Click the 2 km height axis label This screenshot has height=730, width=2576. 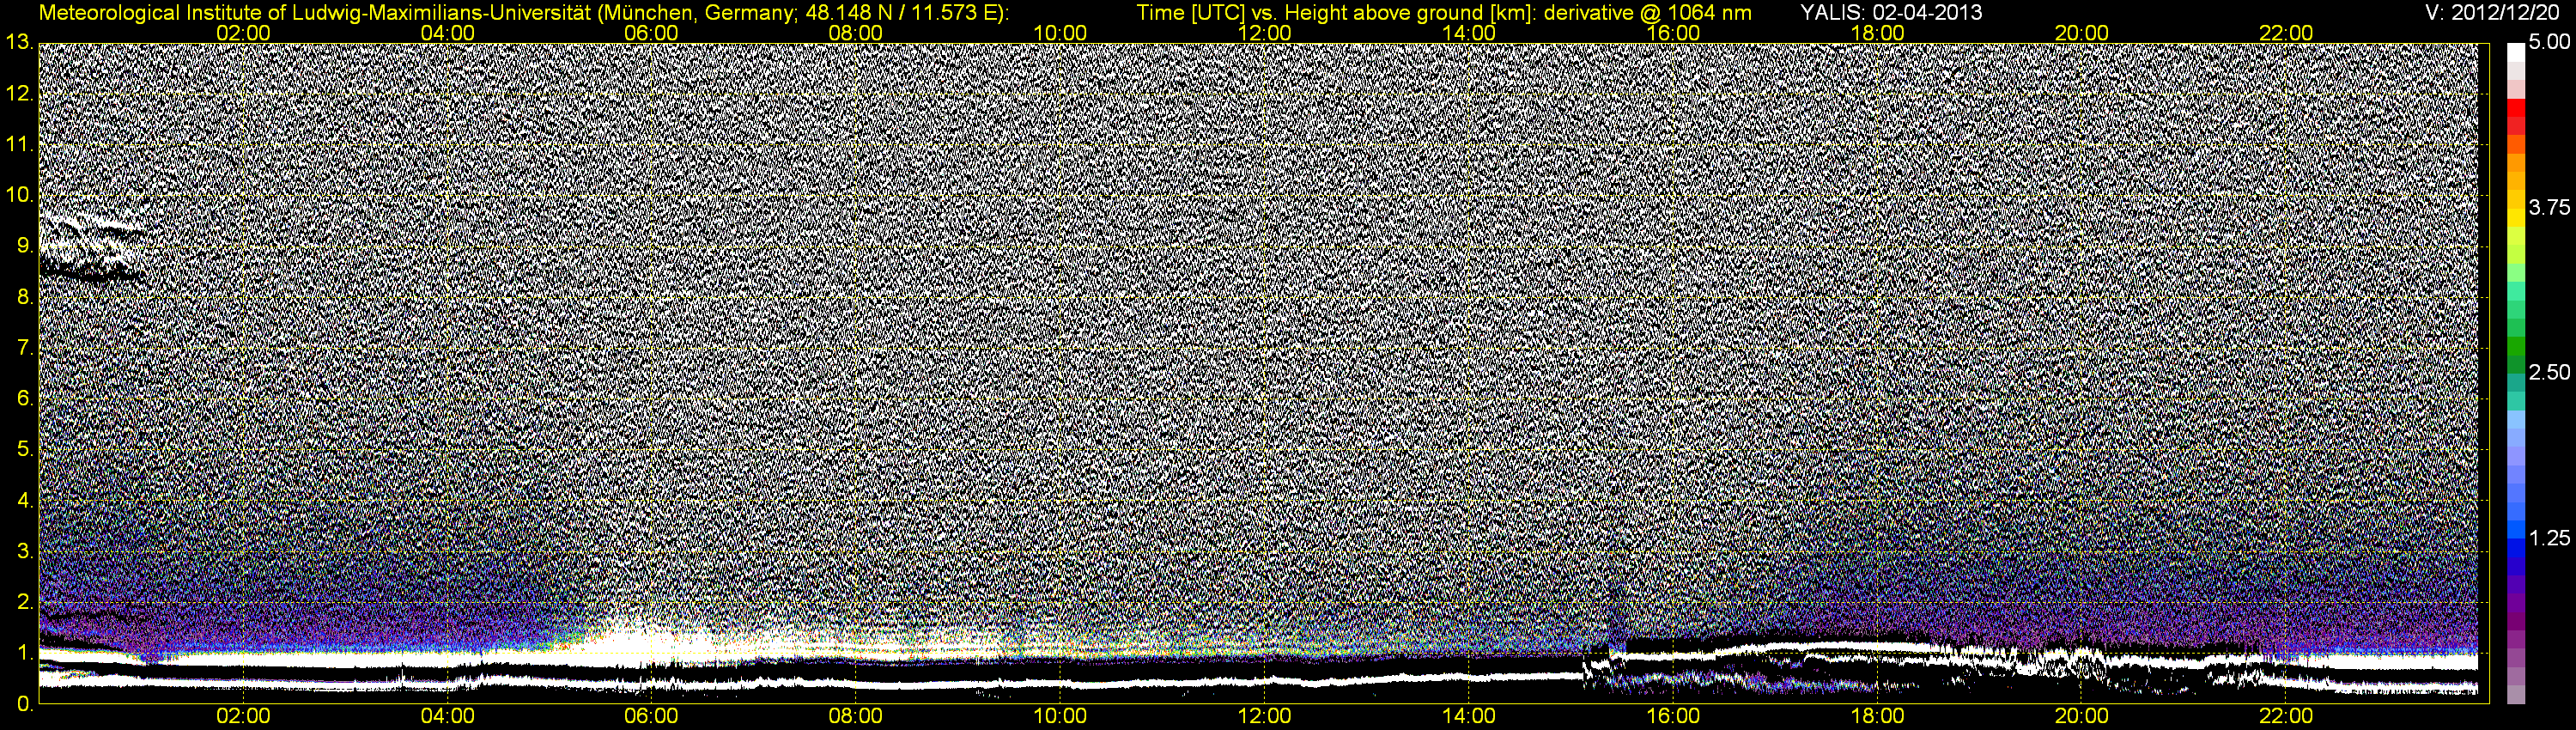[24, 602]
